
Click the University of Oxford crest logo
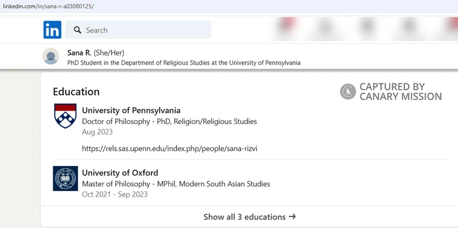[65, 178]
